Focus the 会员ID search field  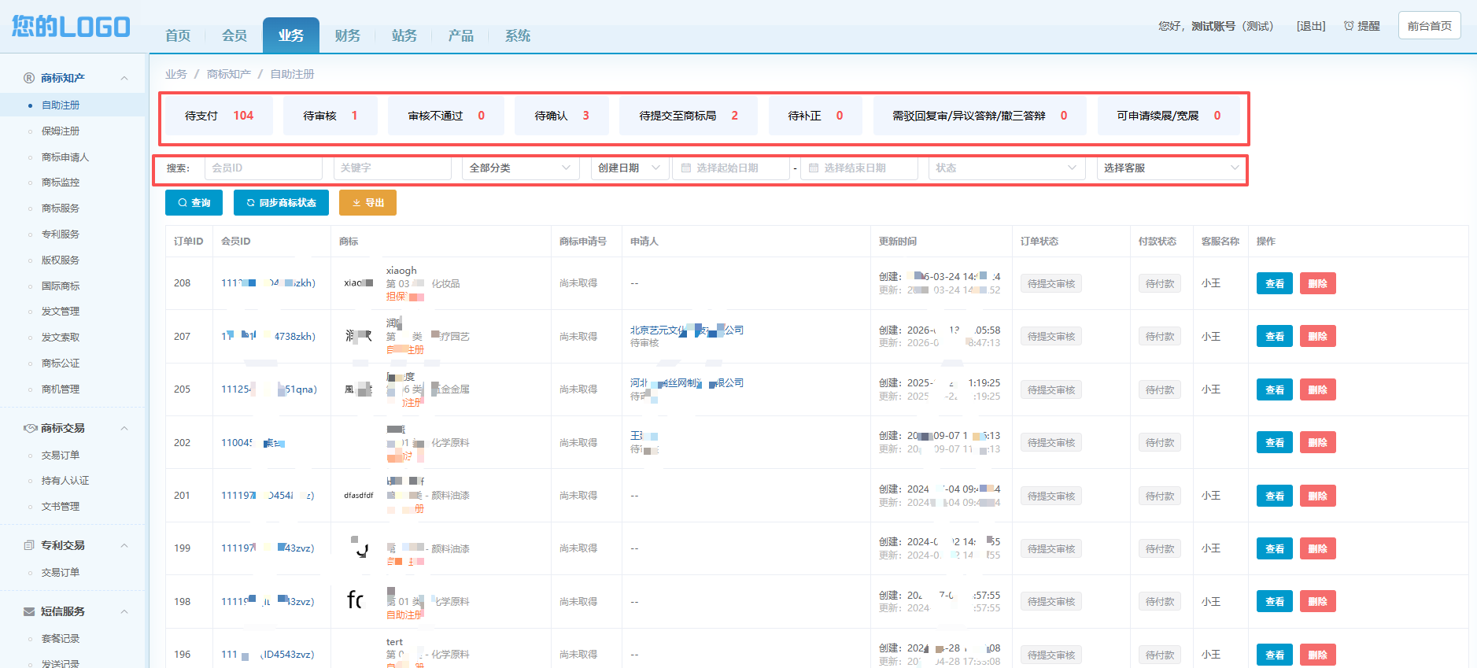pos(264,168)
